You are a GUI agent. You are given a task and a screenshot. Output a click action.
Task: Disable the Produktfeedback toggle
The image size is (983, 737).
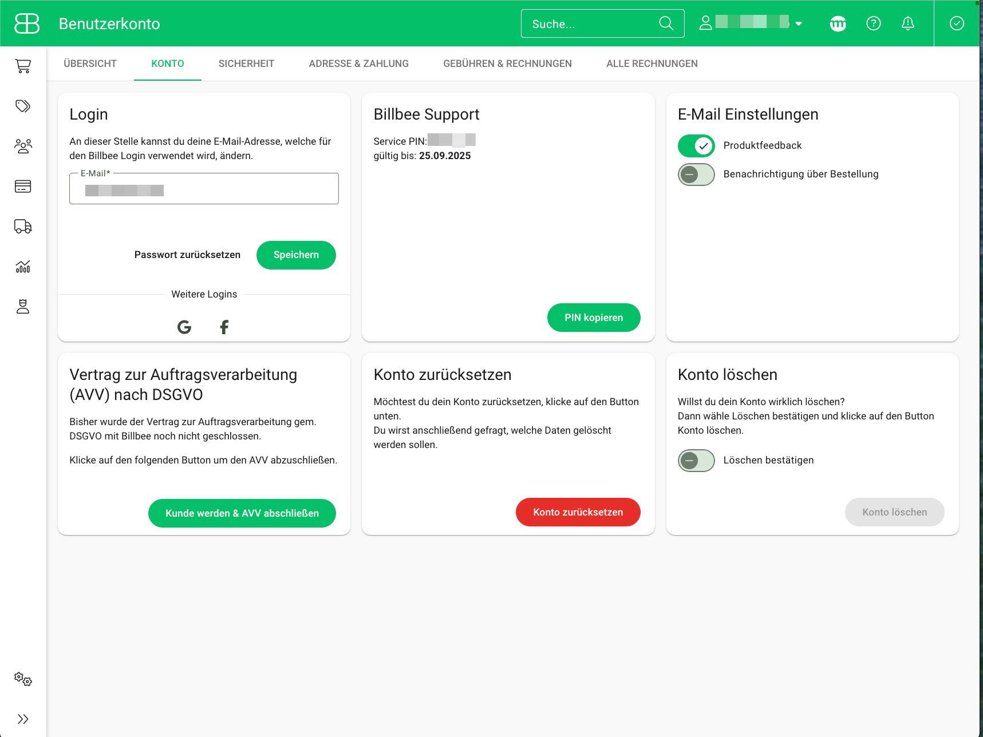(x=696, y=146)
